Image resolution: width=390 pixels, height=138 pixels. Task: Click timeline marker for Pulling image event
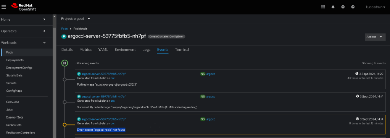64,80
